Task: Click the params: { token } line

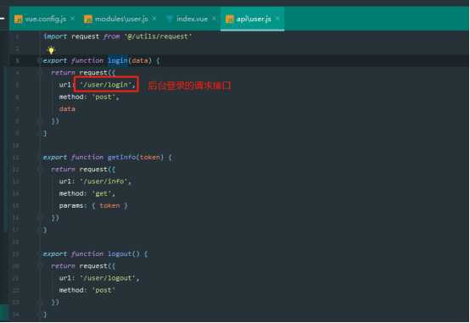Action: tap(93, 206)
